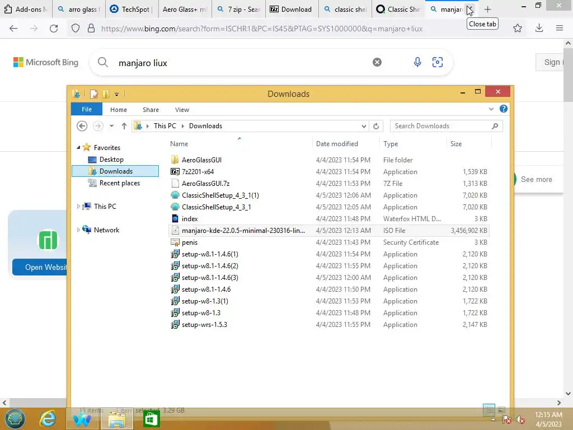The height and width of the screenshot is (430, 573).
Task: Expand the Explorer ribbon chevron
Action: (x=491, y=109)
